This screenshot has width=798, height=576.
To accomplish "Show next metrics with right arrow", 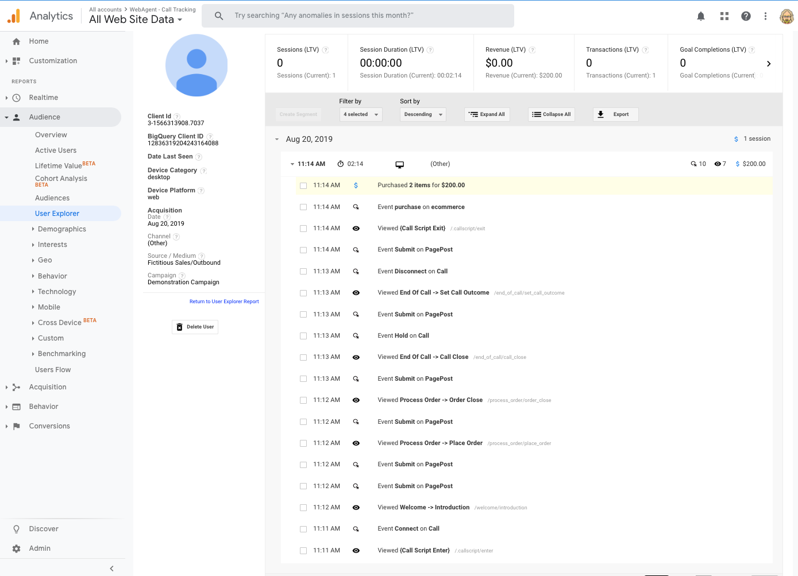I will tap(769, 64).
